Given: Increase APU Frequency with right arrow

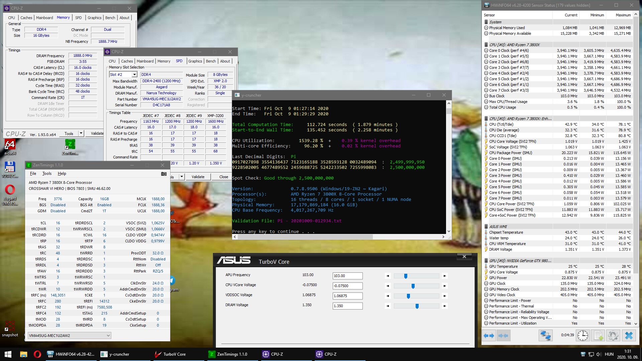Looking at the screenshot, I should pyautogui.click(x=445, y=276).
